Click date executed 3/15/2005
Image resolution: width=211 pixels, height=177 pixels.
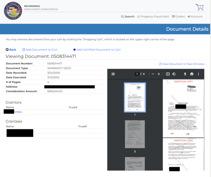coord(53,77)
